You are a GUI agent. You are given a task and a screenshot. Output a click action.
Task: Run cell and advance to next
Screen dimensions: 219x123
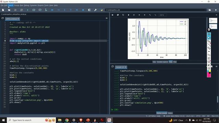(x=40, y=10)
